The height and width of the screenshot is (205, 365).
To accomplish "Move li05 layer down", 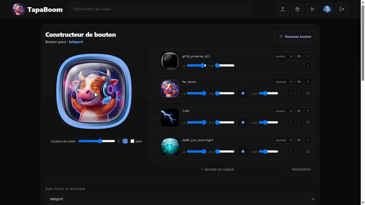I will click(x=299, y=122).
